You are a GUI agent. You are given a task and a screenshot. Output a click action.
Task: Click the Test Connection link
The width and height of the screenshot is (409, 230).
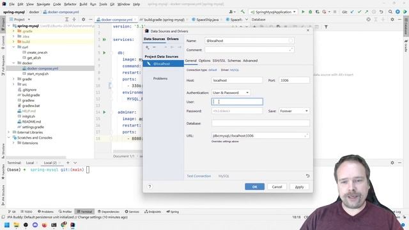pos(199,176)
